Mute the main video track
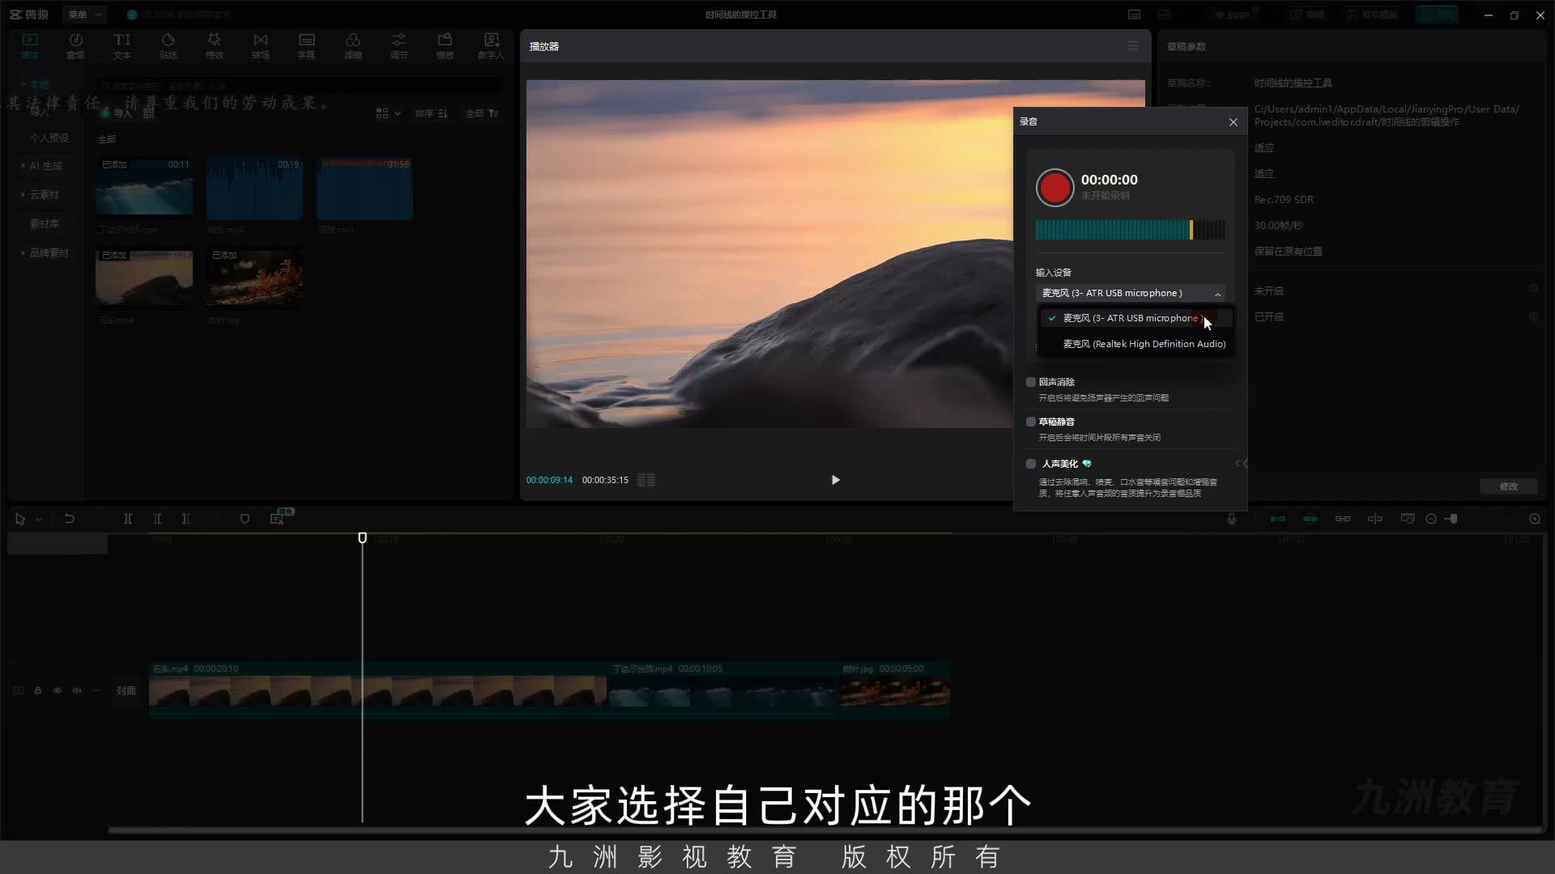This screenshot has width=1555, height=874. (76, 690)
